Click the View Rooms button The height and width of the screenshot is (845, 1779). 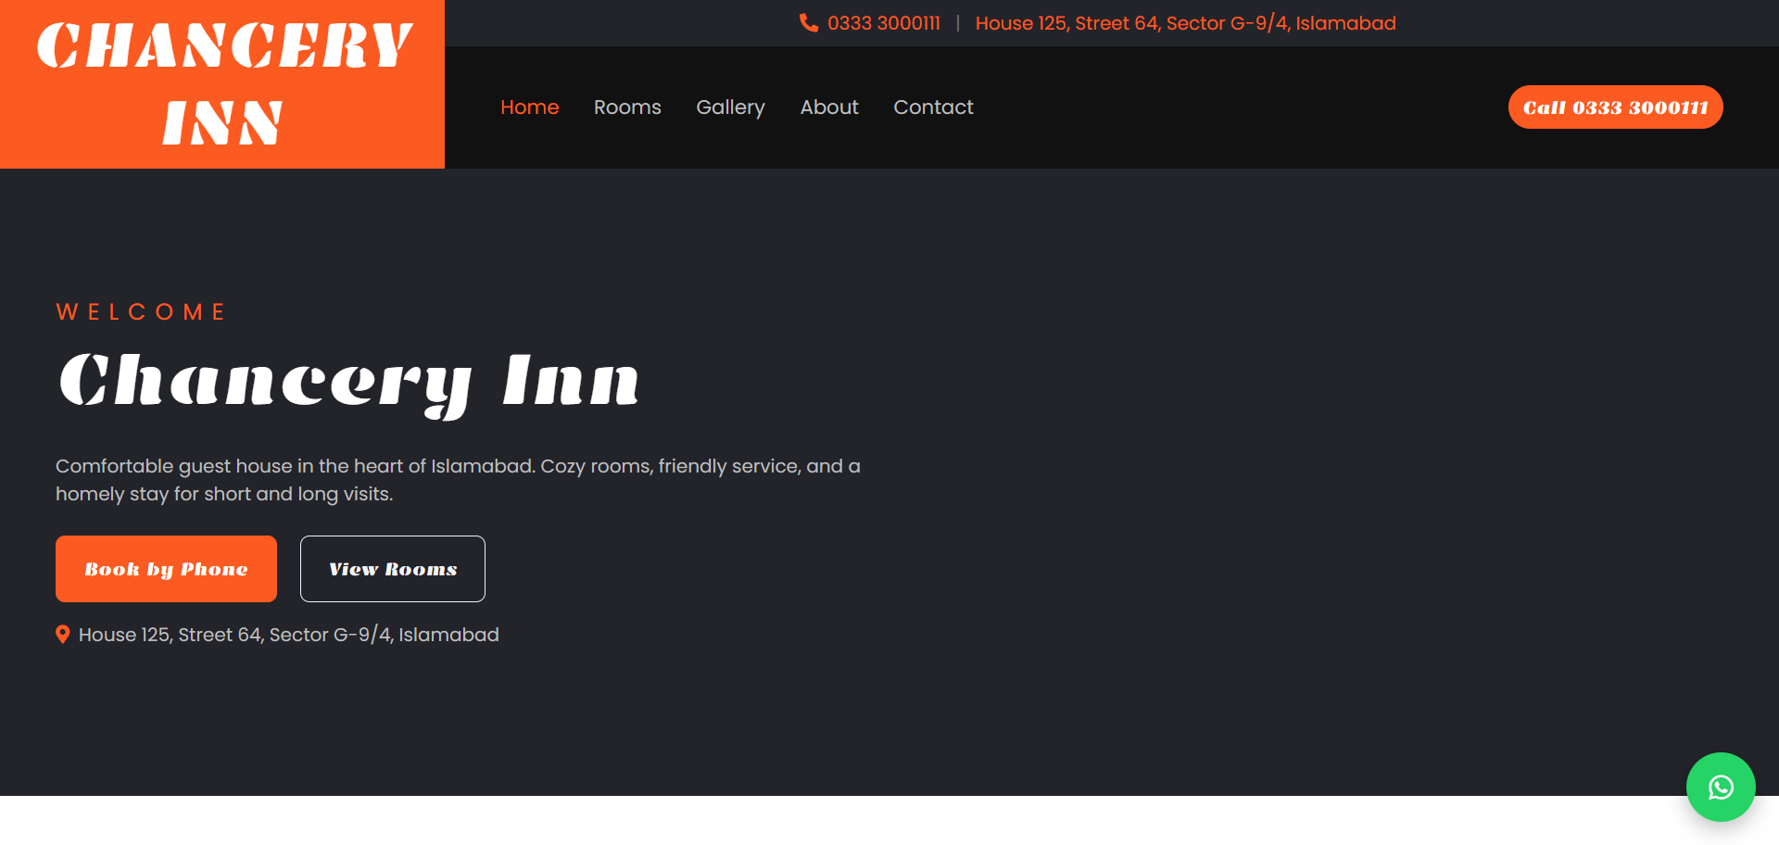[x=393, y=569]
